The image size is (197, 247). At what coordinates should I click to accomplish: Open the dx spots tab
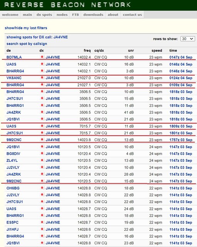click(44, 15)
